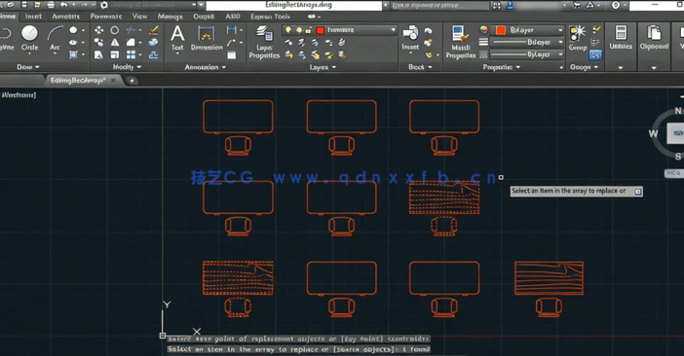Click the N direction on the ViewCube
This screenshot has width=684, height=356.
[678, 111]
